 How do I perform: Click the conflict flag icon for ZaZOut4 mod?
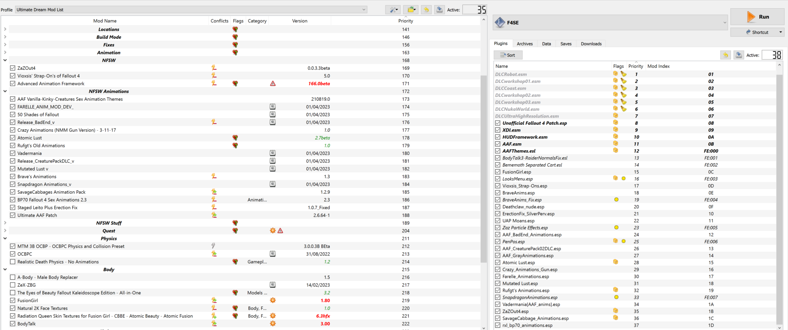[214, 68]
